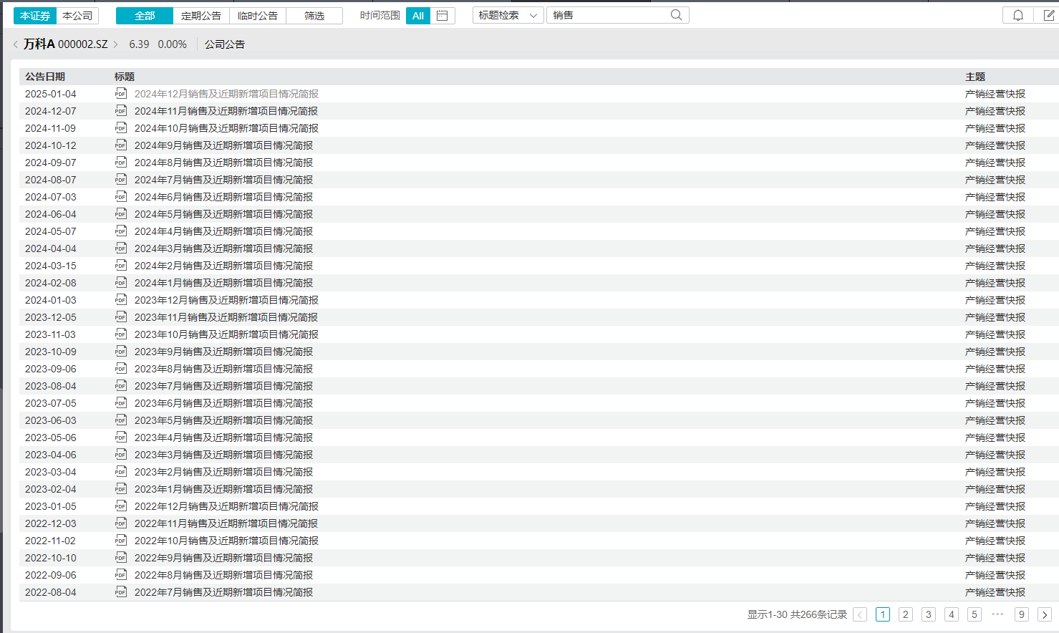This screenshot has width=1059, height=633.
Task: Expand the chevron next to 000002.SZ
Action: click(x=116, y=44)
